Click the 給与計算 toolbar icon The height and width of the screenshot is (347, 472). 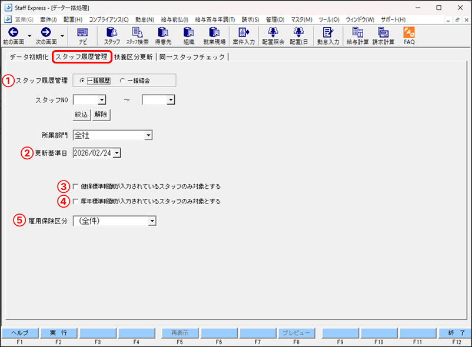click(355, 36)
